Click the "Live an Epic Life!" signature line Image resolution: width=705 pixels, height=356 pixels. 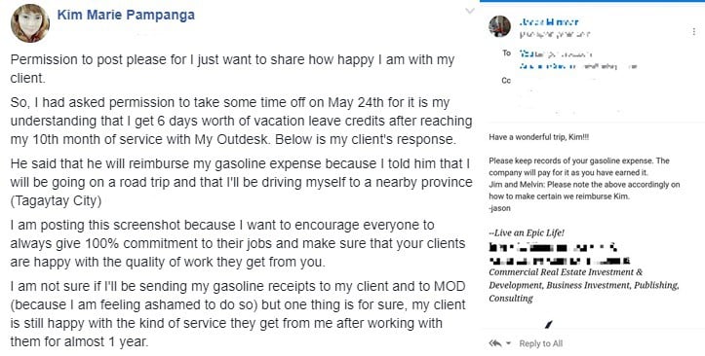click(x=527, y=232)
